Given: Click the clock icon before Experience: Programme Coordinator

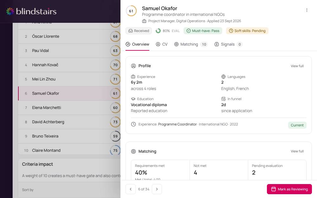Looking at the screenshot, I should (x=133, y=124).
